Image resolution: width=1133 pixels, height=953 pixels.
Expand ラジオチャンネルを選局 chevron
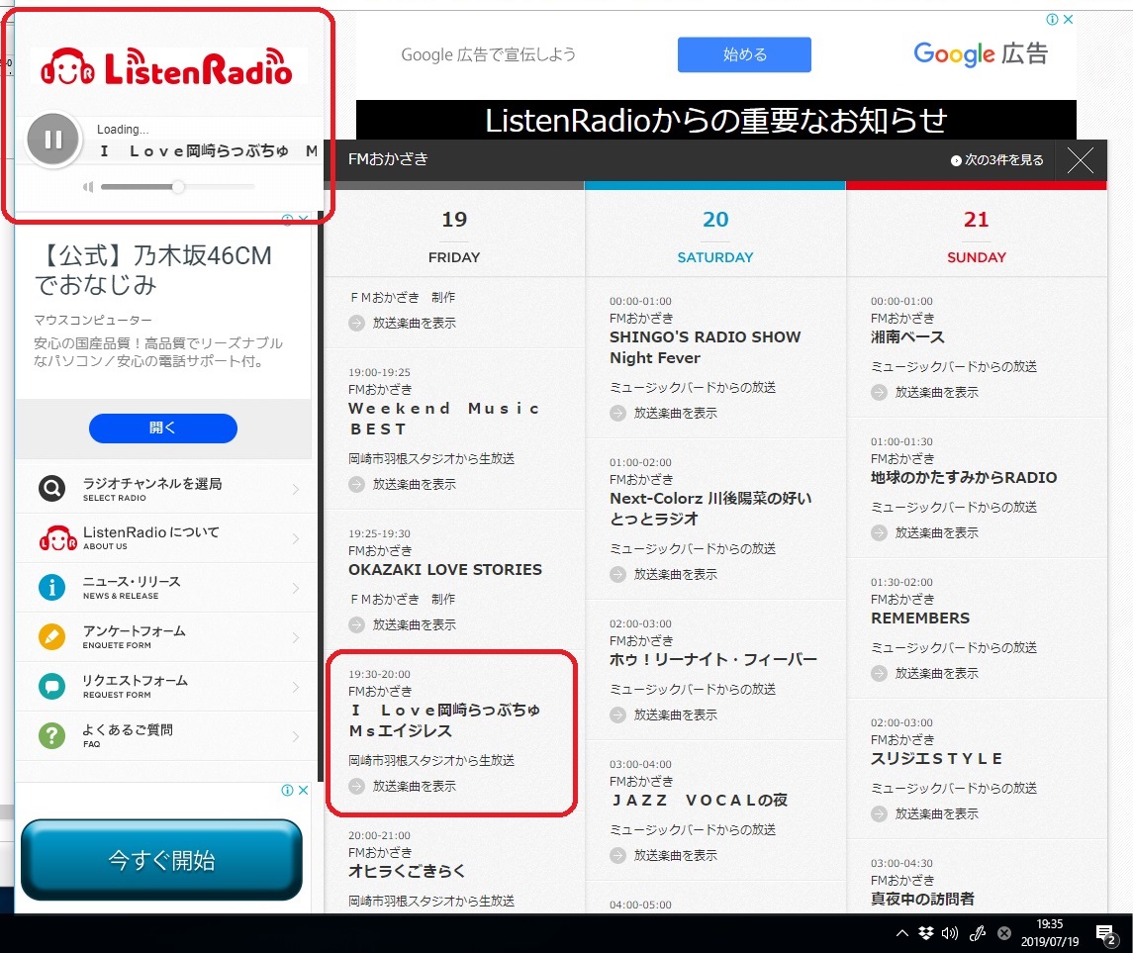pos(296,489)
